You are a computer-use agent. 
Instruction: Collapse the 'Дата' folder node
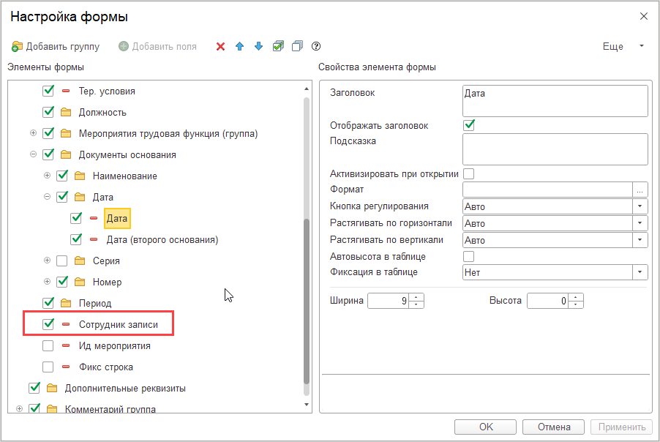coord(47,197)
